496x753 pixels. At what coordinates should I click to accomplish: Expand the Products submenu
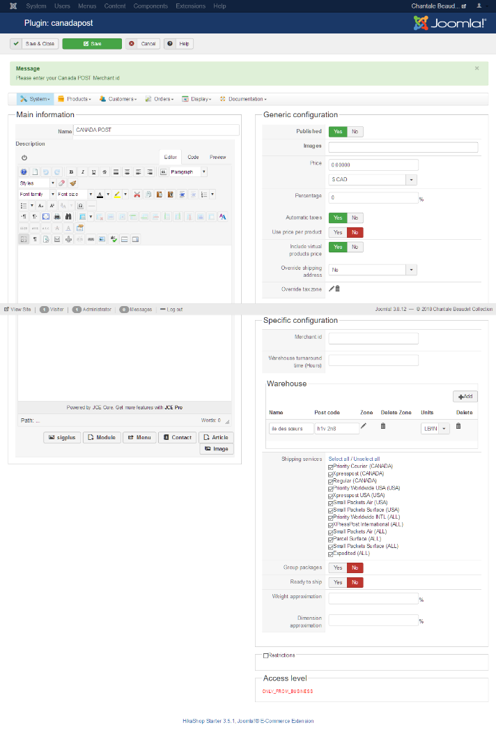(x=75, y=99)
